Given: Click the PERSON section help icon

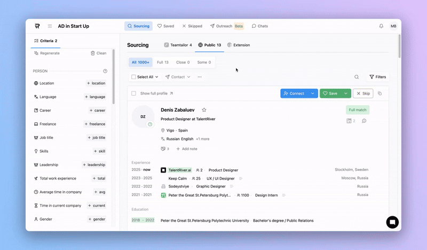Looking at the screenshot, I should tap(105, 71).
